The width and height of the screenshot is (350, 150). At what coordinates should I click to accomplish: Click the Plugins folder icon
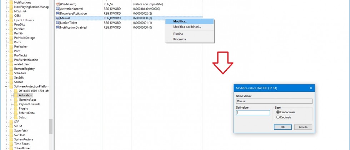tap(16, 109)
